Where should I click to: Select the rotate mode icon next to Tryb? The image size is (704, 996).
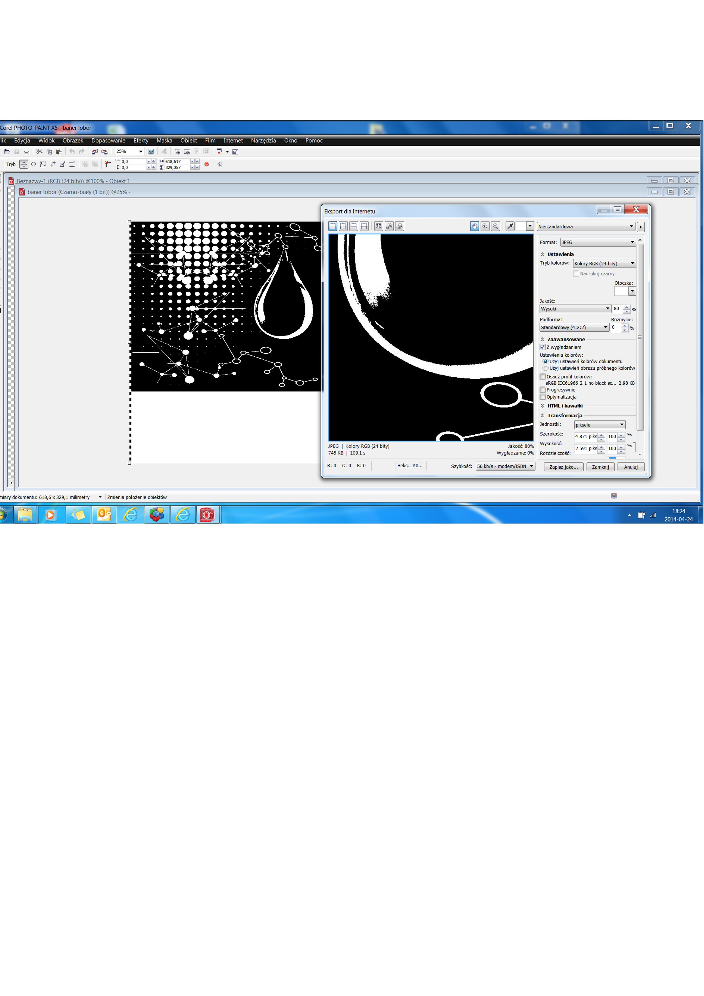click(x=33, y=164)
